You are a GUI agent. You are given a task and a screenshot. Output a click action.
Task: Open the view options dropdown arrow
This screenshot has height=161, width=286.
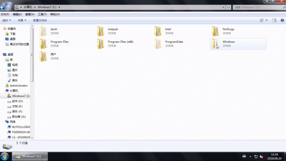point(267,20)
